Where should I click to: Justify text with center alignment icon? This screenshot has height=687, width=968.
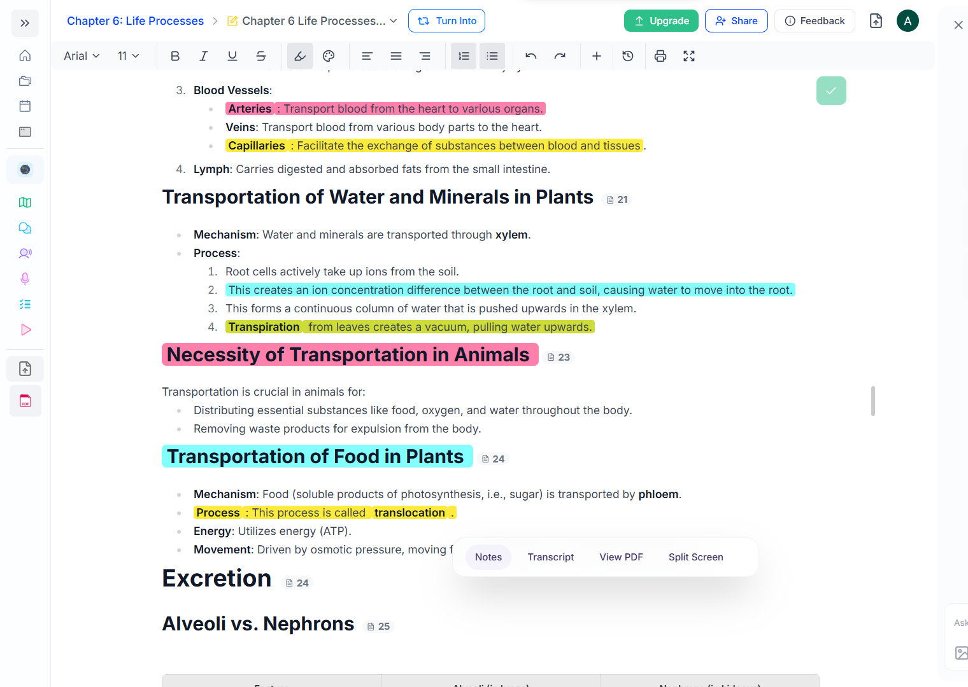[396, 56]
